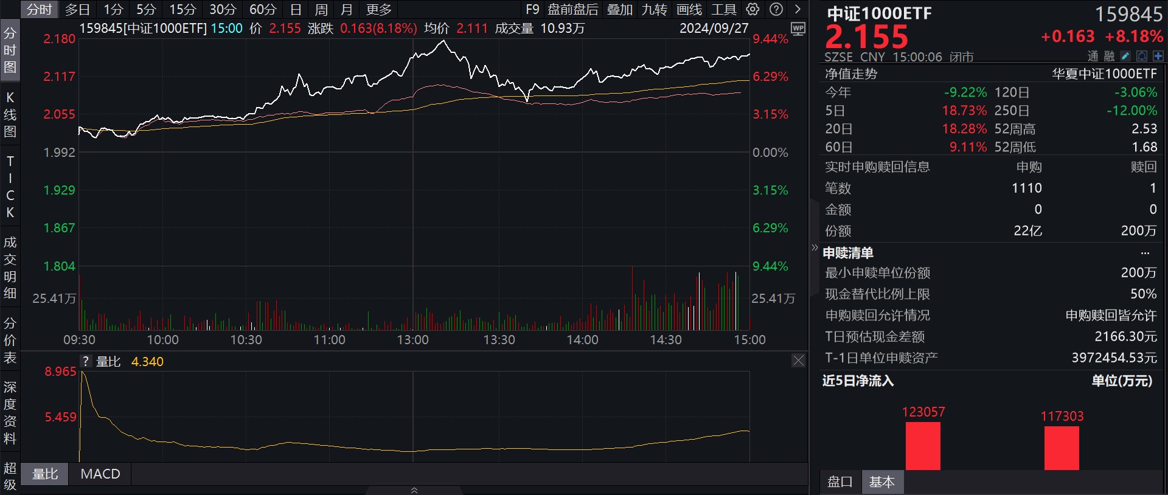
Task: Open the 叠加 overlay menu
Action: point(620,10)
